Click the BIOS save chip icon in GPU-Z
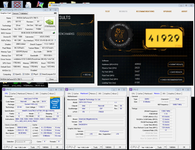The image size is (195, 150). point(54,33)
